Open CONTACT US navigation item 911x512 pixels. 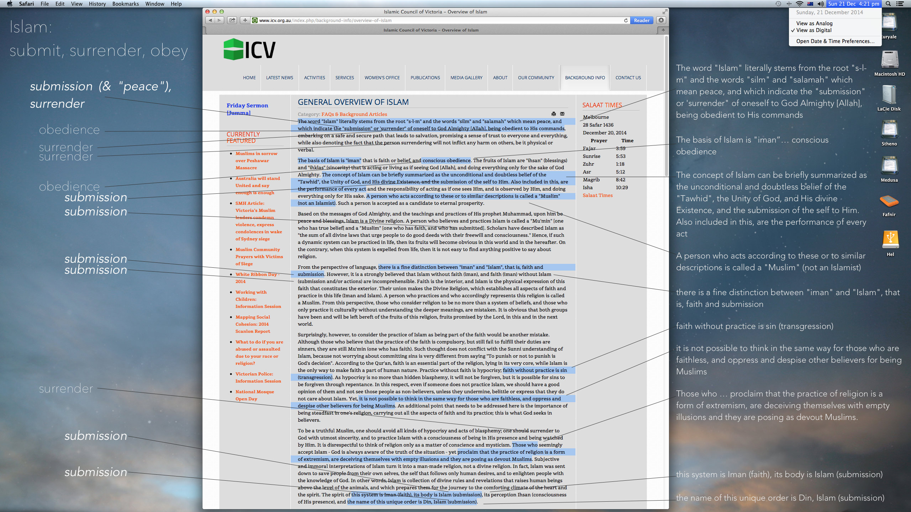tap(628, 78)
